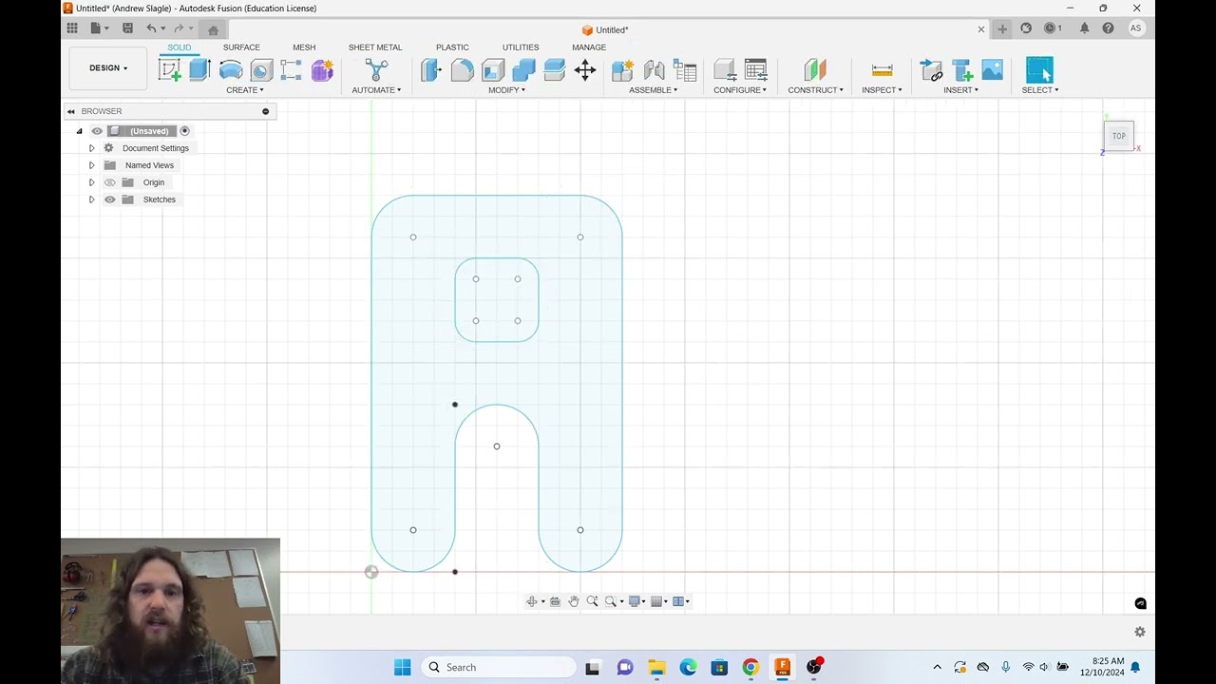Choose the Revolve tool
The width and height of the screenshot is (1216, 684).
tap(231, 69)
